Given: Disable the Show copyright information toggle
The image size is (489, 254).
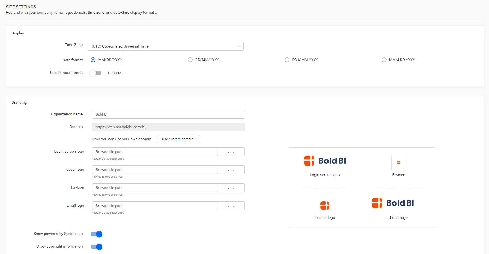Looking at the screenshot, I should (x=96, y=246).
